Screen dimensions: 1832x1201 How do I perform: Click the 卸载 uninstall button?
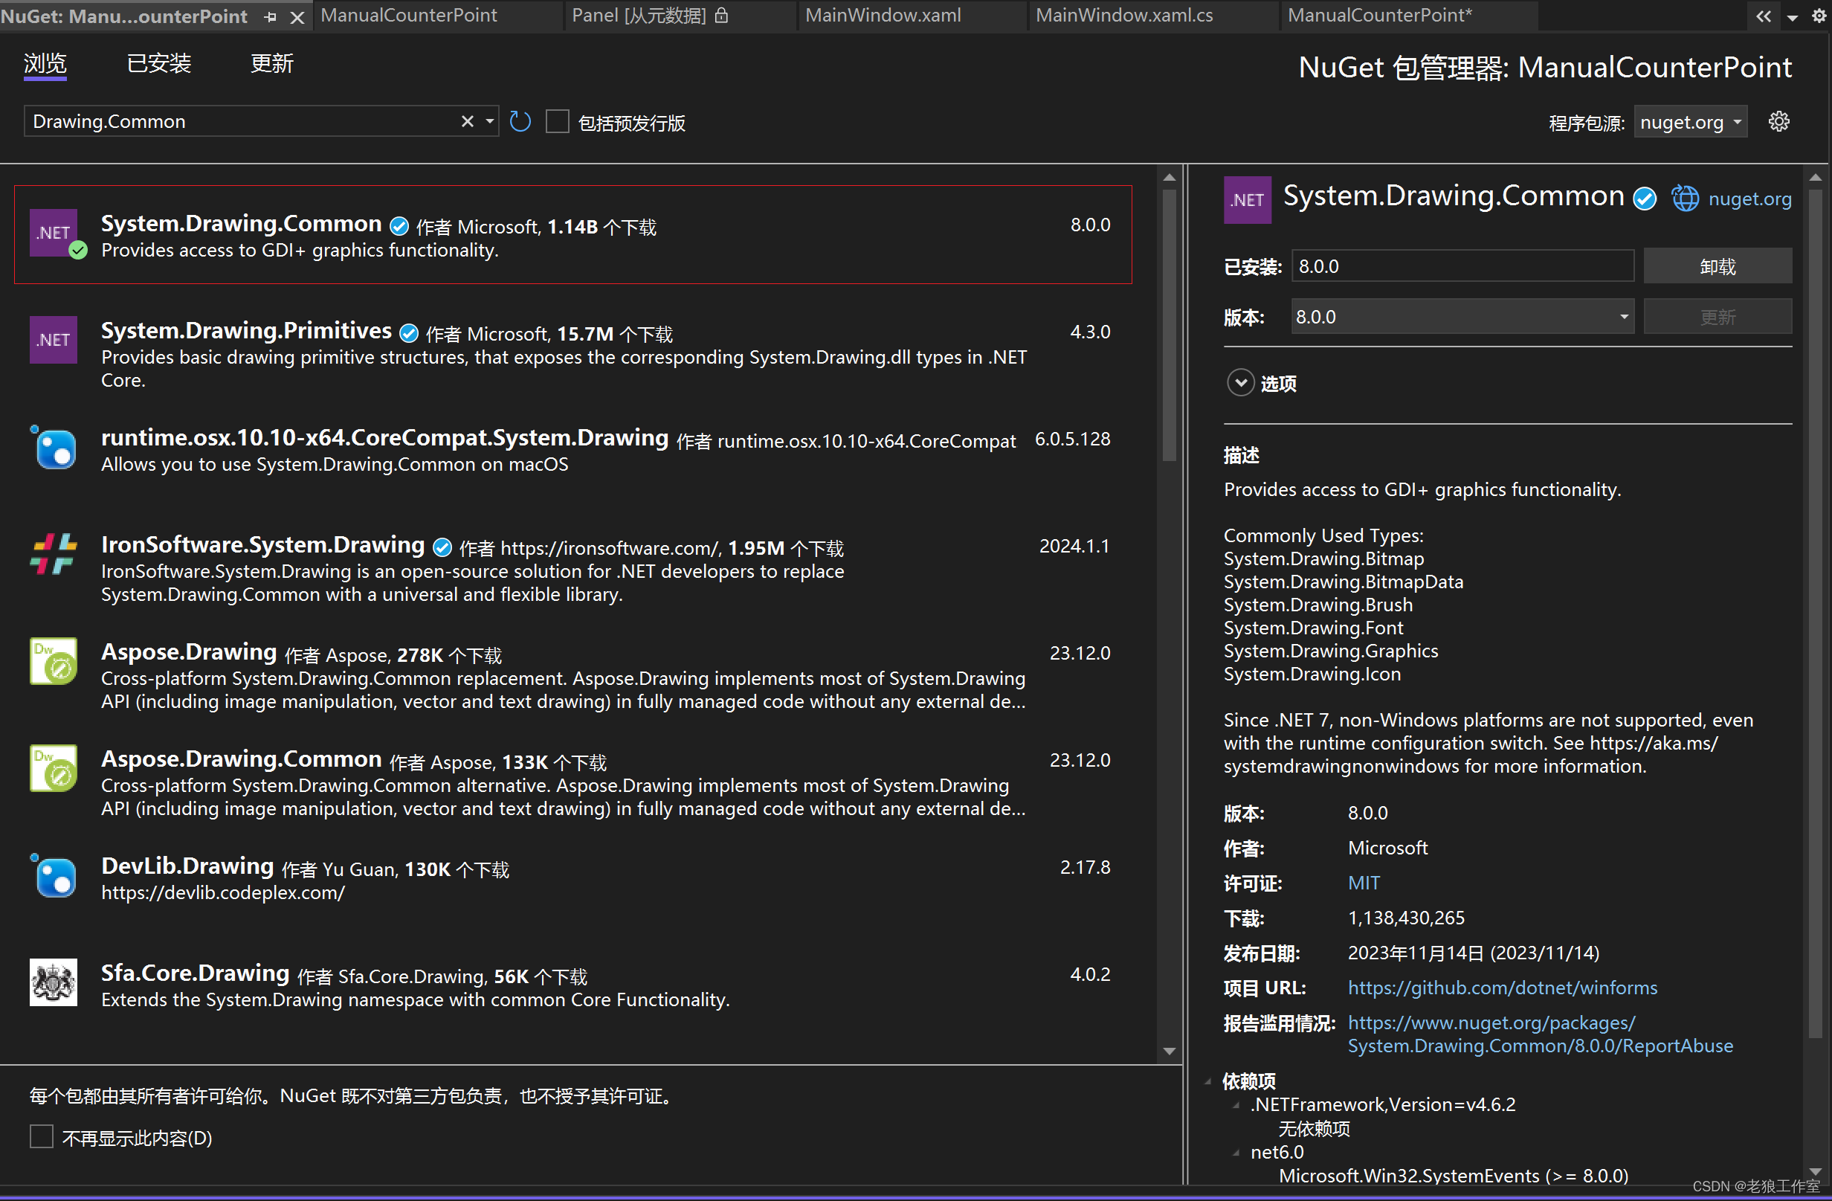[1717, 266]
